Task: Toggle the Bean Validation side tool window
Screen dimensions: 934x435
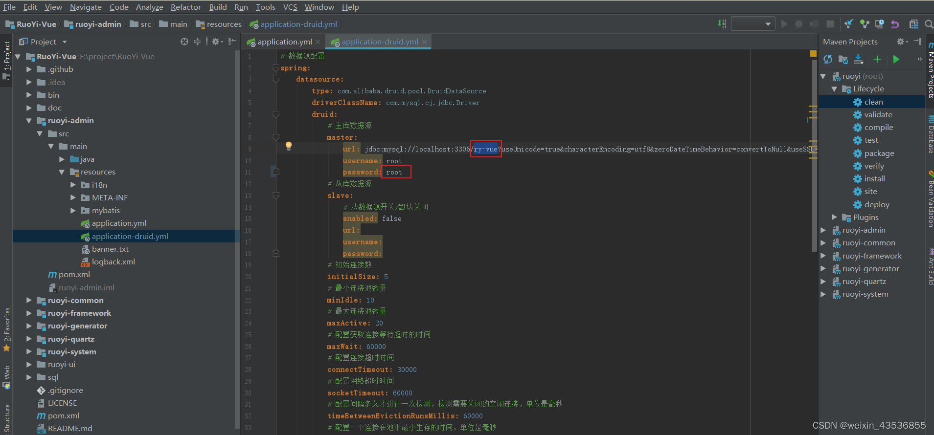Action: [930, 199]
